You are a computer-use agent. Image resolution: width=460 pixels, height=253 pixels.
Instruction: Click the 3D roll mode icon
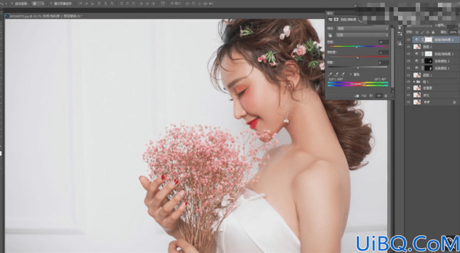(x=194, y=3)
